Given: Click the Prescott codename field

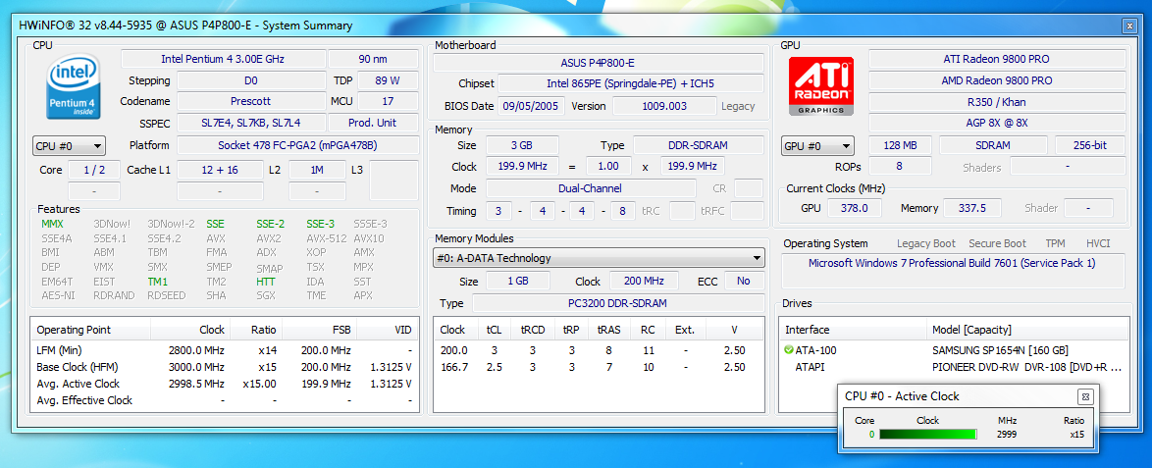Looking at the screenshot, I should pyautogui.click(x=250, y=101).
